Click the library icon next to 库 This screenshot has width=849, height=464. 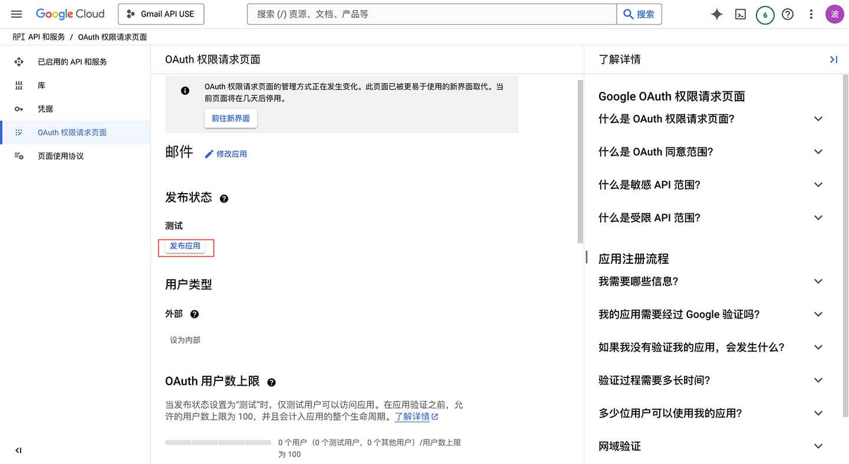point(19,85)
